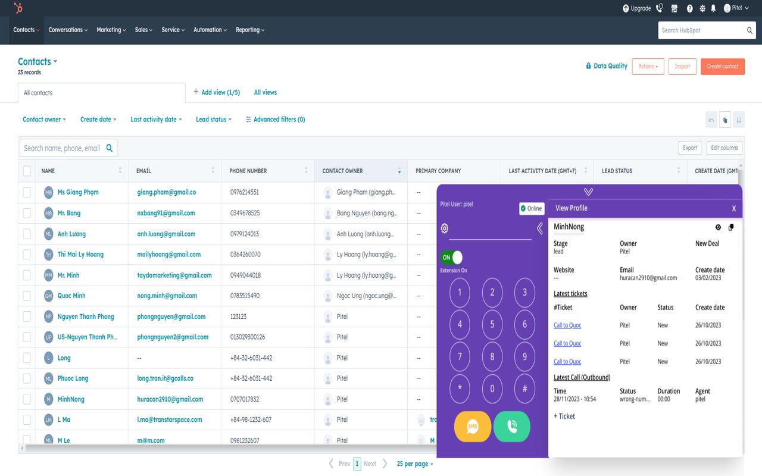Click the All views link
762x476 pixels.
point(266,92)
